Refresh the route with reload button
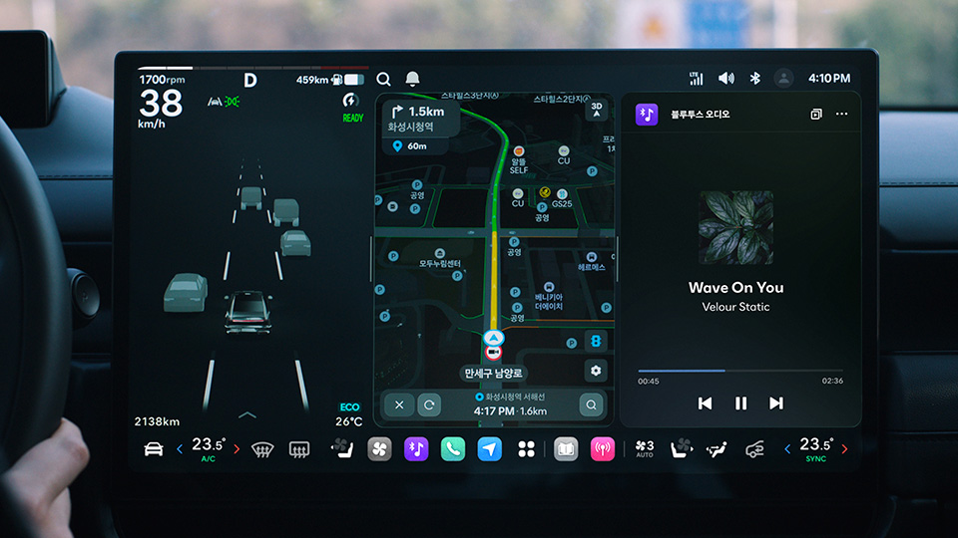 pos(429,405)
